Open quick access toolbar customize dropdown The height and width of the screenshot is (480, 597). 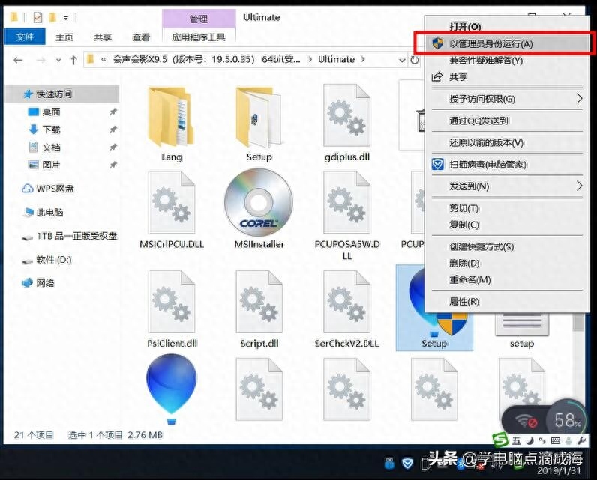coord(66,18)
